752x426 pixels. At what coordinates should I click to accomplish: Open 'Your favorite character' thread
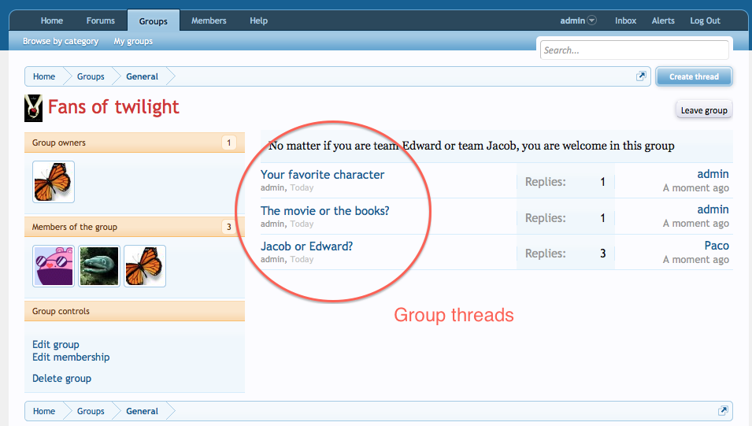pos(322,175)
